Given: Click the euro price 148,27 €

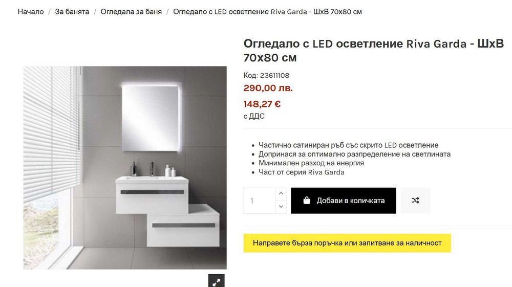Looking at the screenshot, I should coord(262,104).
